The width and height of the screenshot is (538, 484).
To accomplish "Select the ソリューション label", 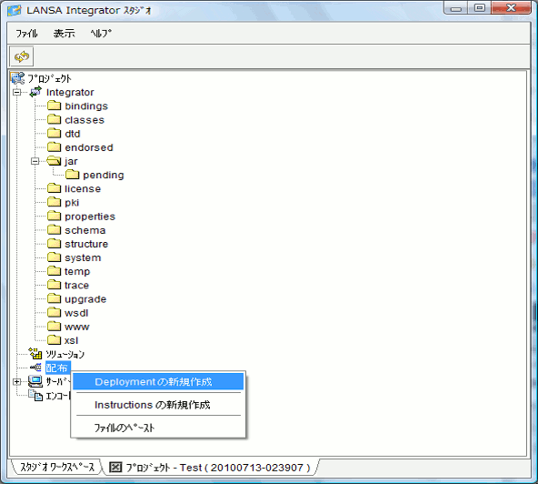I will pyautogui.click(x=65, y=354).
